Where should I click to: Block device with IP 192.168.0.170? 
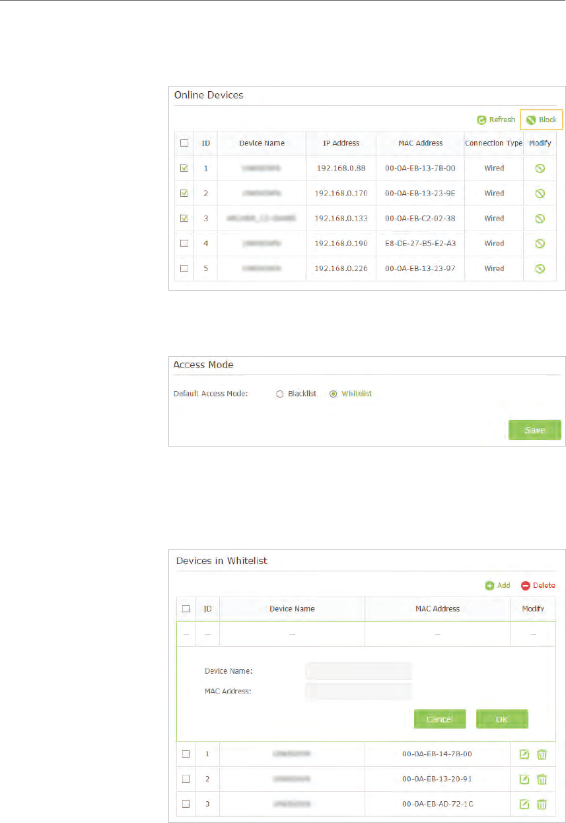click(x=540, y=194)
